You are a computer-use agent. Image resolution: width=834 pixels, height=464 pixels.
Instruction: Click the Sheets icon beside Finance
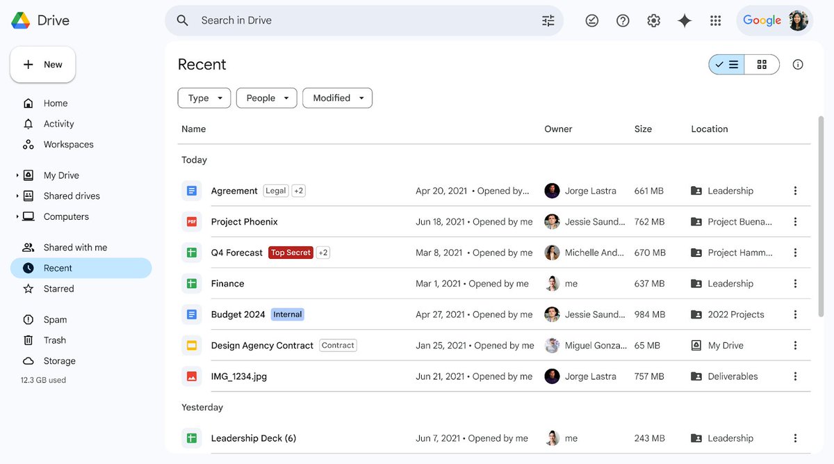192,283
